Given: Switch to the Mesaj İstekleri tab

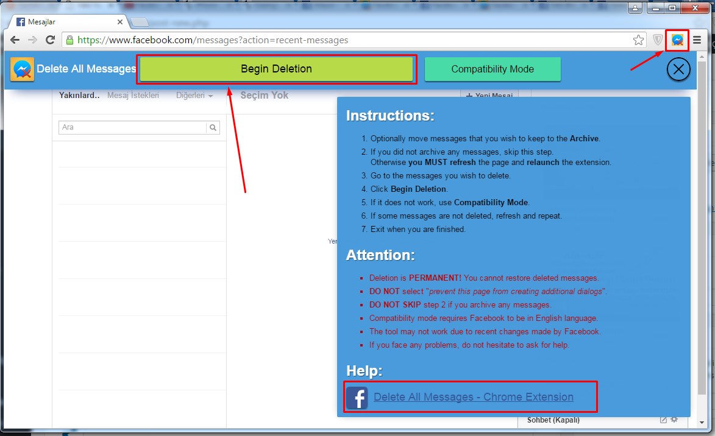Looking at the screenshot, I should (x=133, y=96).
